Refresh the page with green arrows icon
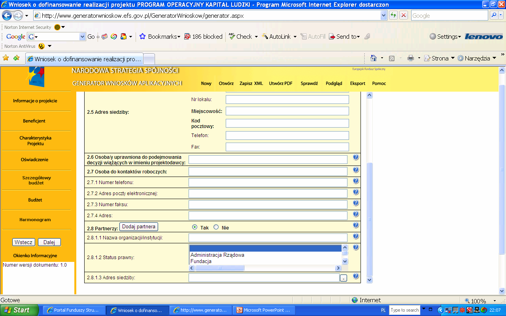Viewport: 506px width, 316px height. coord(393,15)
